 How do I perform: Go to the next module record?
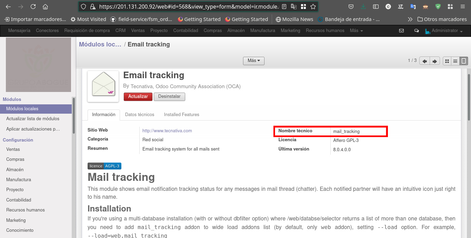point(435,61)
